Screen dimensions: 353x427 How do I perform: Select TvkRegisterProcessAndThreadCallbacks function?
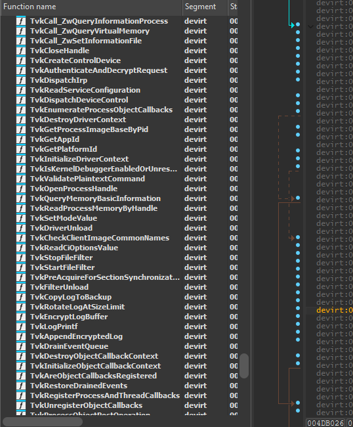point(105,395)
